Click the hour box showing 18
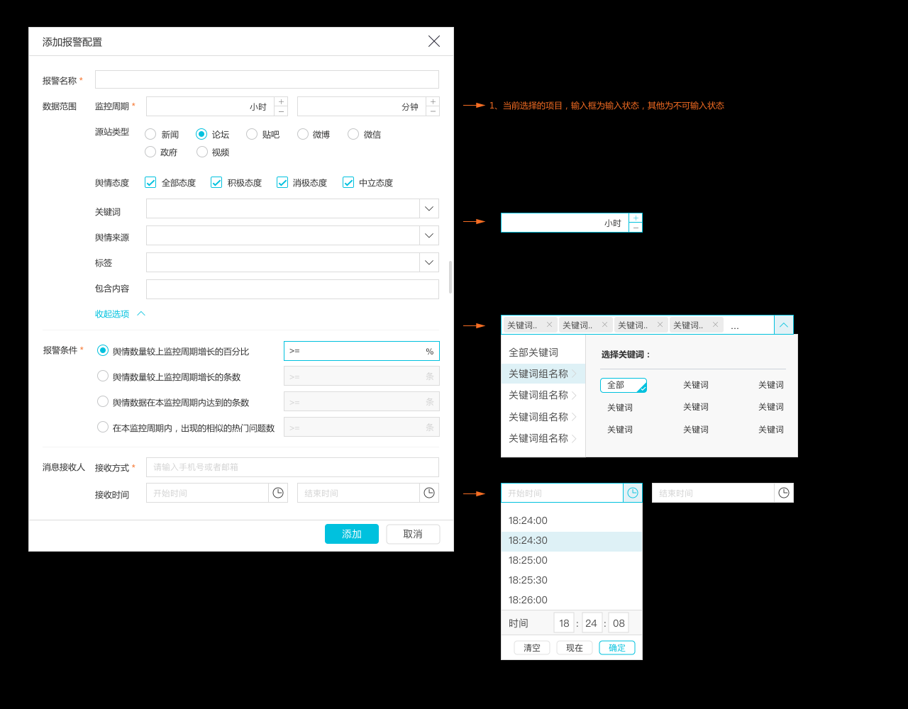Image resolution: width=908 pixels, height=709 pixels. (x=564, y=623)
